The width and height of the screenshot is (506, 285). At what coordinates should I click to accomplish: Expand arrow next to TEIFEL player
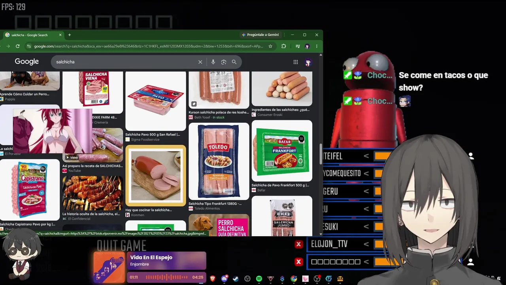click(366, 156)
